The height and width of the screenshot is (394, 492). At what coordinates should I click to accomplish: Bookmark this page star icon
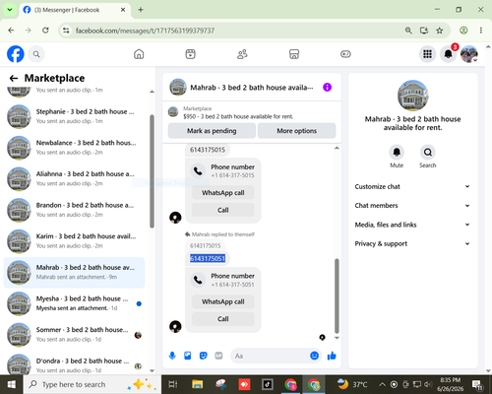point(440,31)
